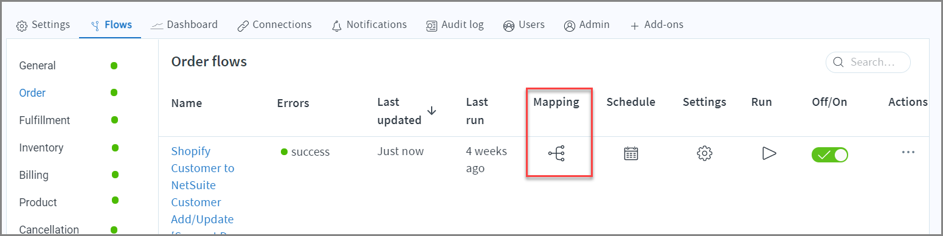Select Fulfillment in the sidebar
The height and width of the screenshot is (236, 943).
click(x=45, y=120)
